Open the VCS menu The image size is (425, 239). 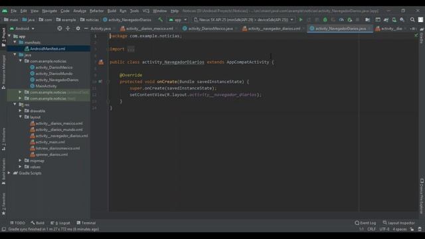pyautogui.click(x=146, y=11)
